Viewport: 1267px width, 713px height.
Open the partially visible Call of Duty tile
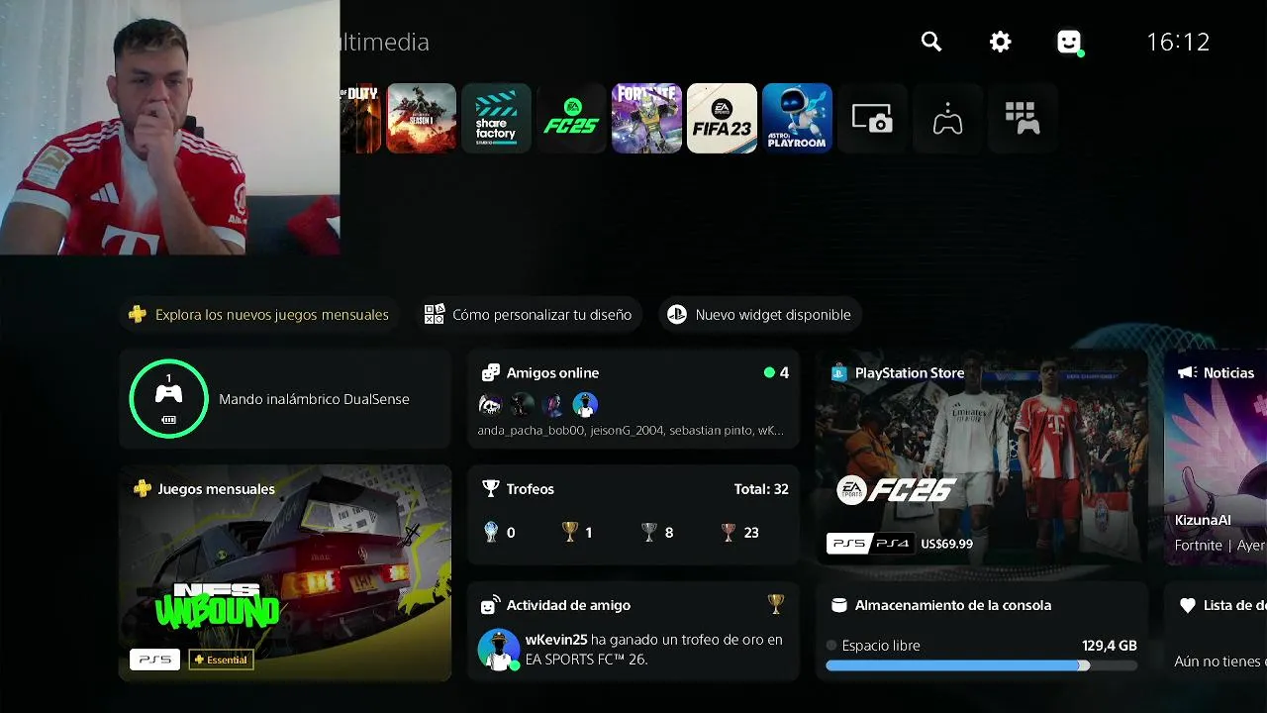tap(360, 118)
